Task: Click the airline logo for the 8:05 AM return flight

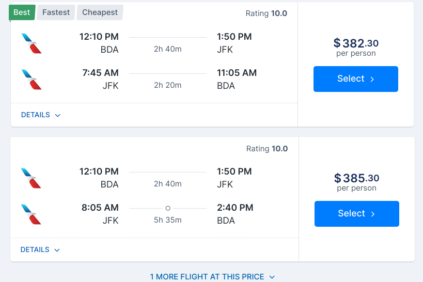Action: coord(32,214)
